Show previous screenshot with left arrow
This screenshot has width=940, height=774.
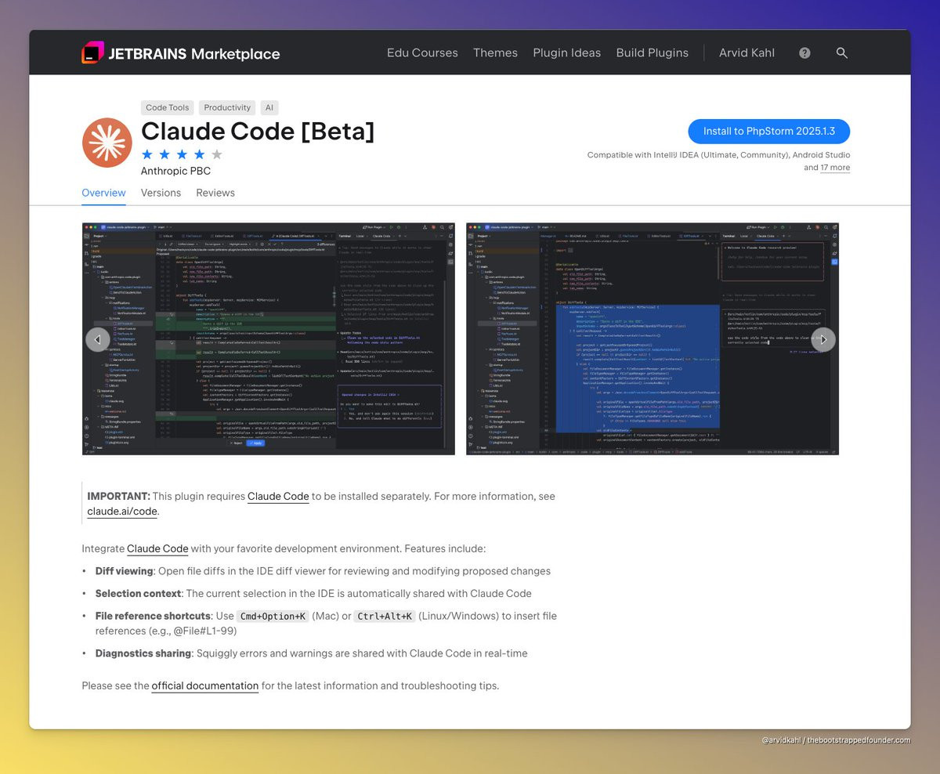pyautogui.click(x=98, y=339)
